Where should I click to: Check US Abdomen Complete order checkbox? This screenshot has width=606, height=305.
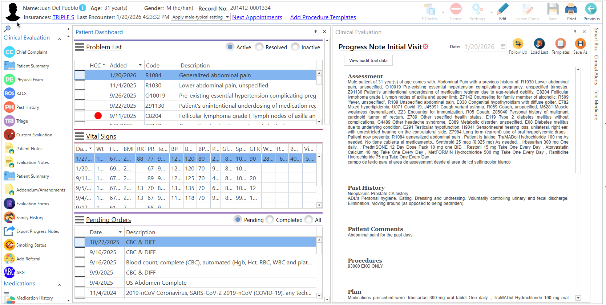[x=80, y=283]
